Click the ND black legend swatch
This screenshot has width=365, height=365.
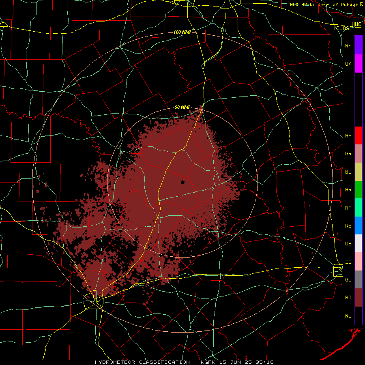pos(358,316)
